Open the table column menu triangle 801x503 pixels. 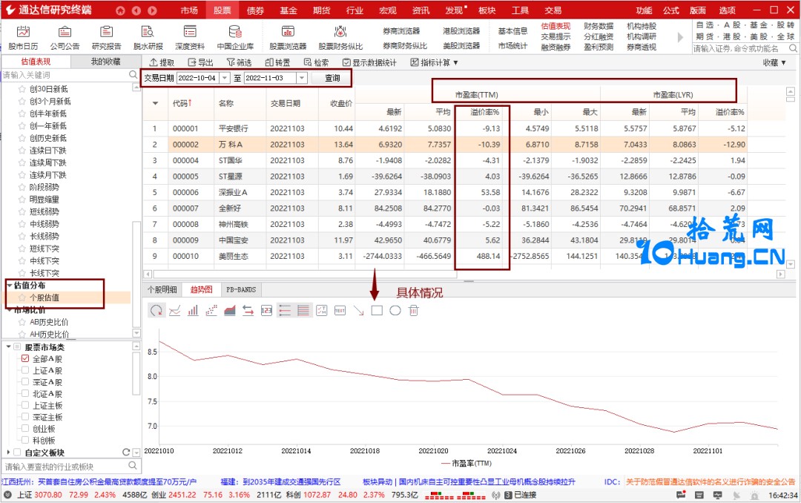(155, 103)
